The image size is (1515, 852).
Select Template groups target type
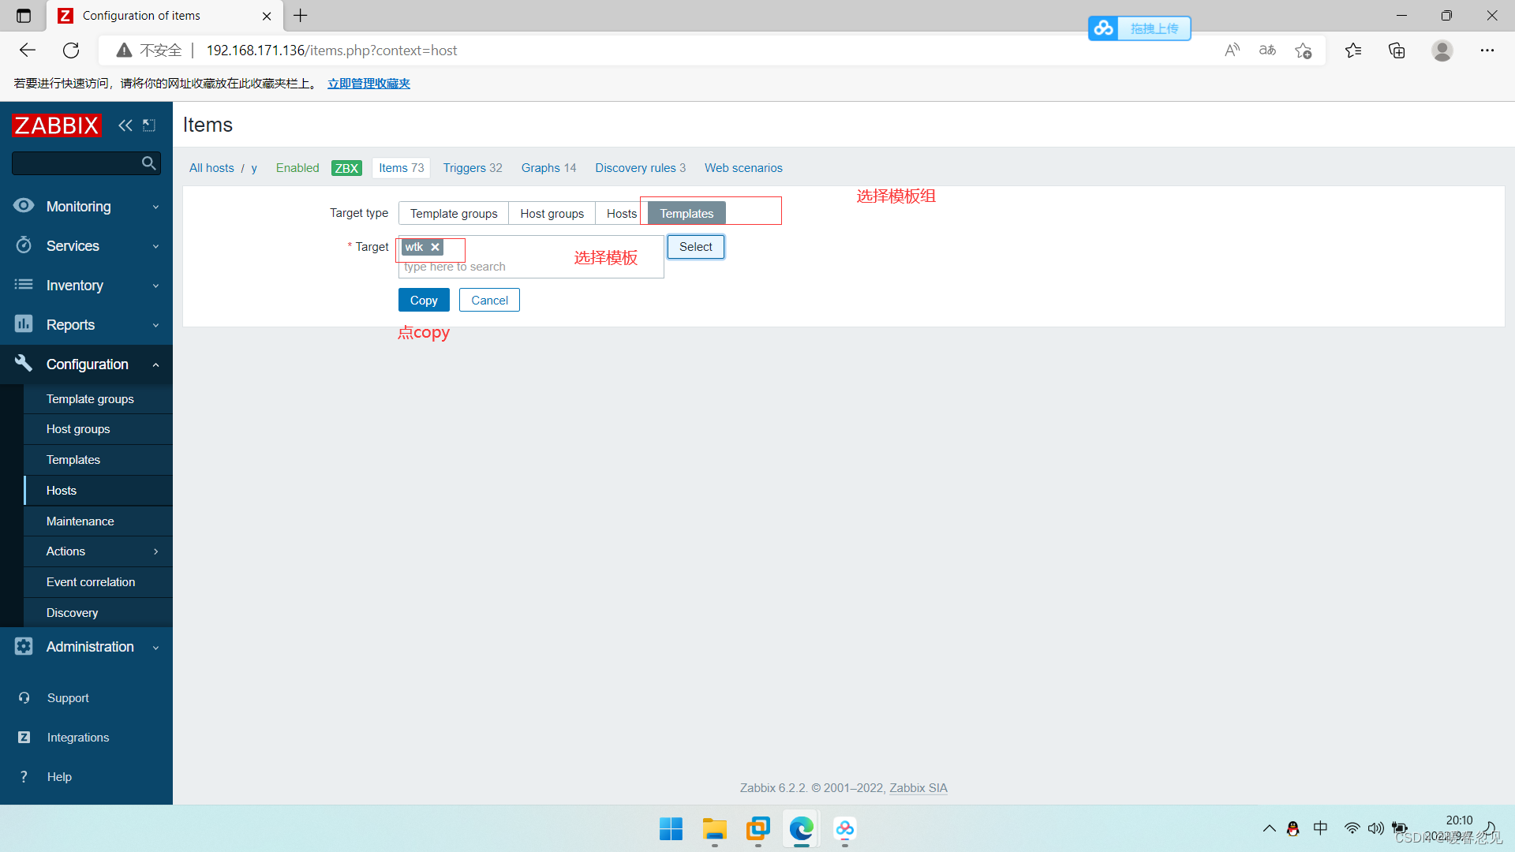pos(454,214)
